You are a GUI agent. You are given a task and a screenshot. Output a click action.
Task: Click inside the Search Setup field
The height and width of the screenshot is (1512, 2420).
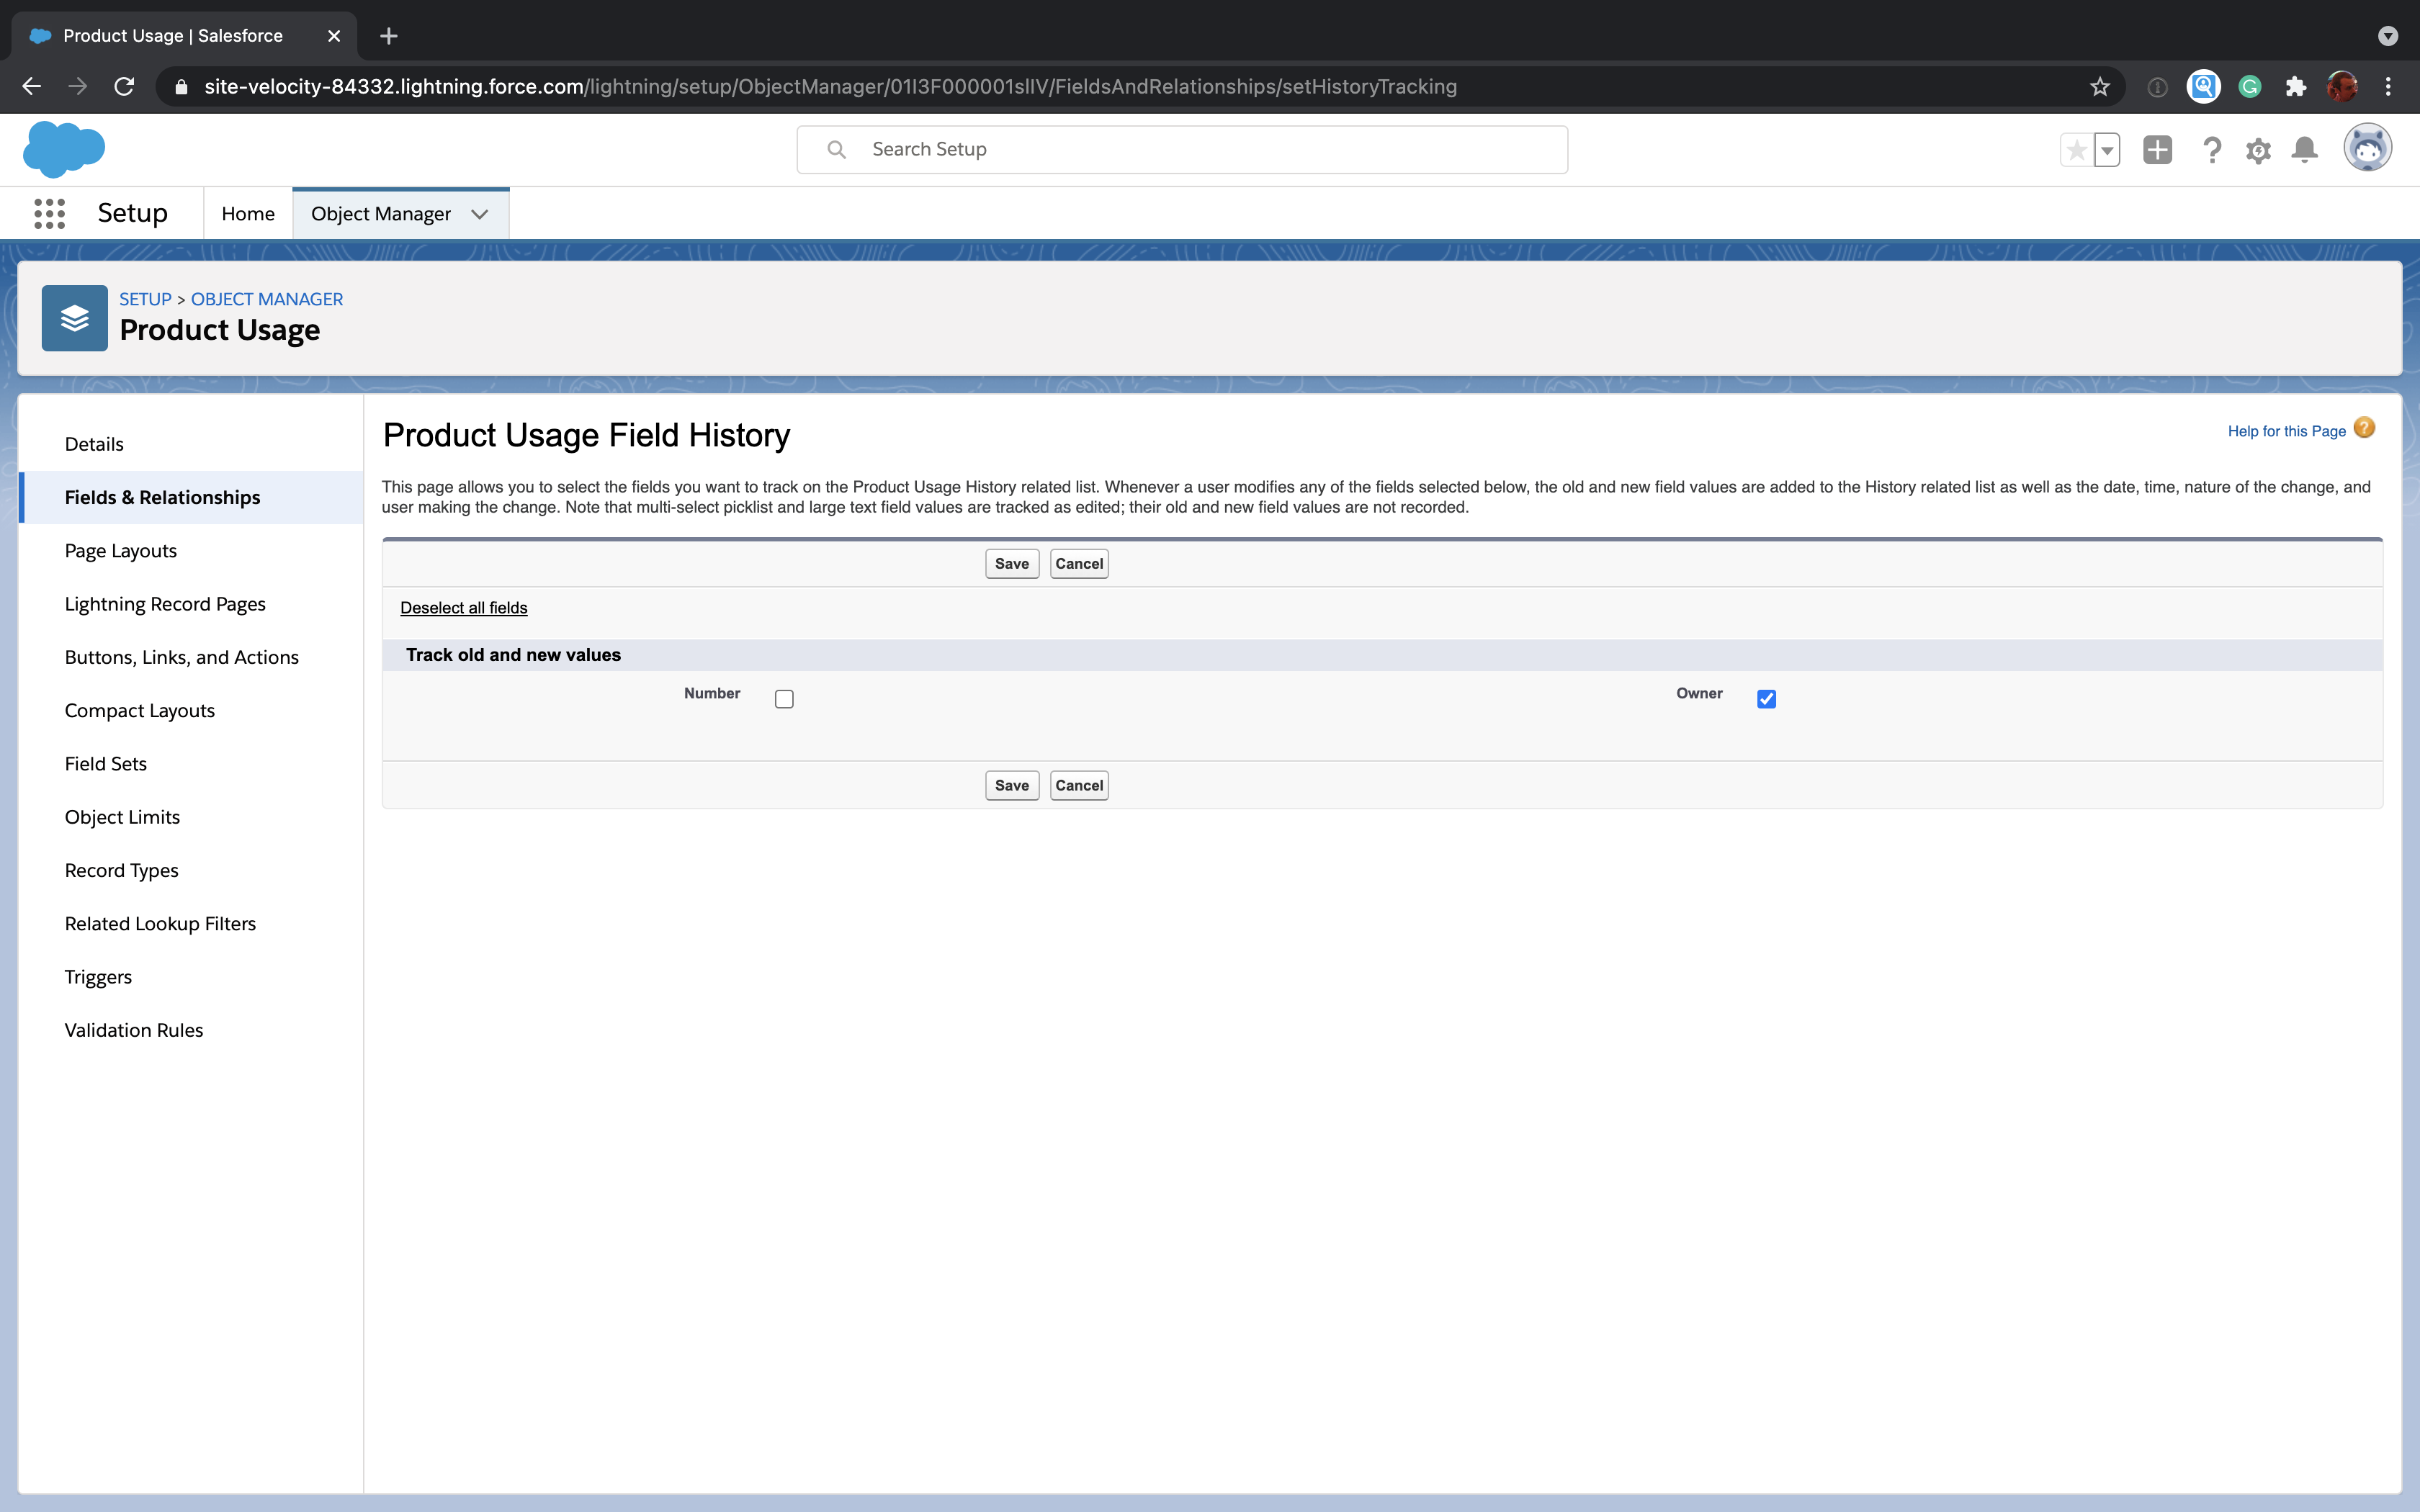[1180, 149]
